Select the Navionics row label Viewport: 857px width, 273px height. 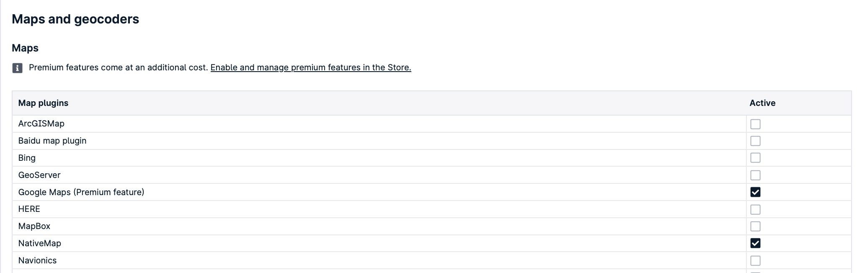pos(38,260)
